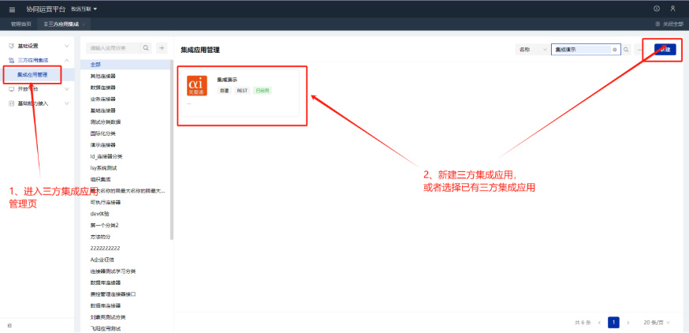Select the 三方应用集成 tab
This screenshot has height=333, width=689.
61,24
